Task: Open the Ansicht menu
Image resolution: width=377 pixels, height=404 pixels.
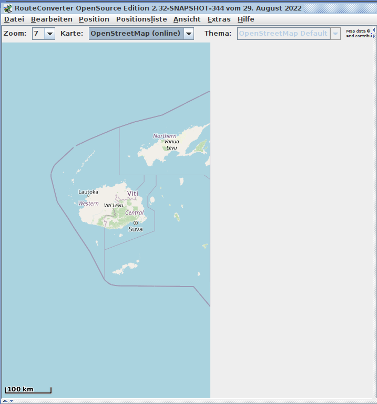Action: click(x=187, y=19)
